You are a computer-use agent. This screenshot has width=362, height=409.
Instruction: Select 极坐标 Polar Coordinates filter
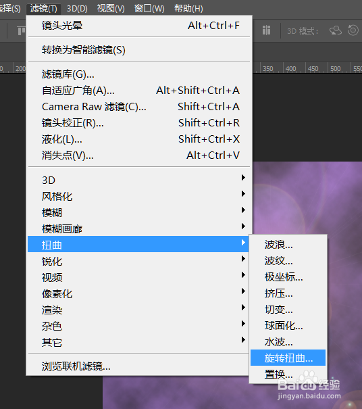tap(288, 276)
